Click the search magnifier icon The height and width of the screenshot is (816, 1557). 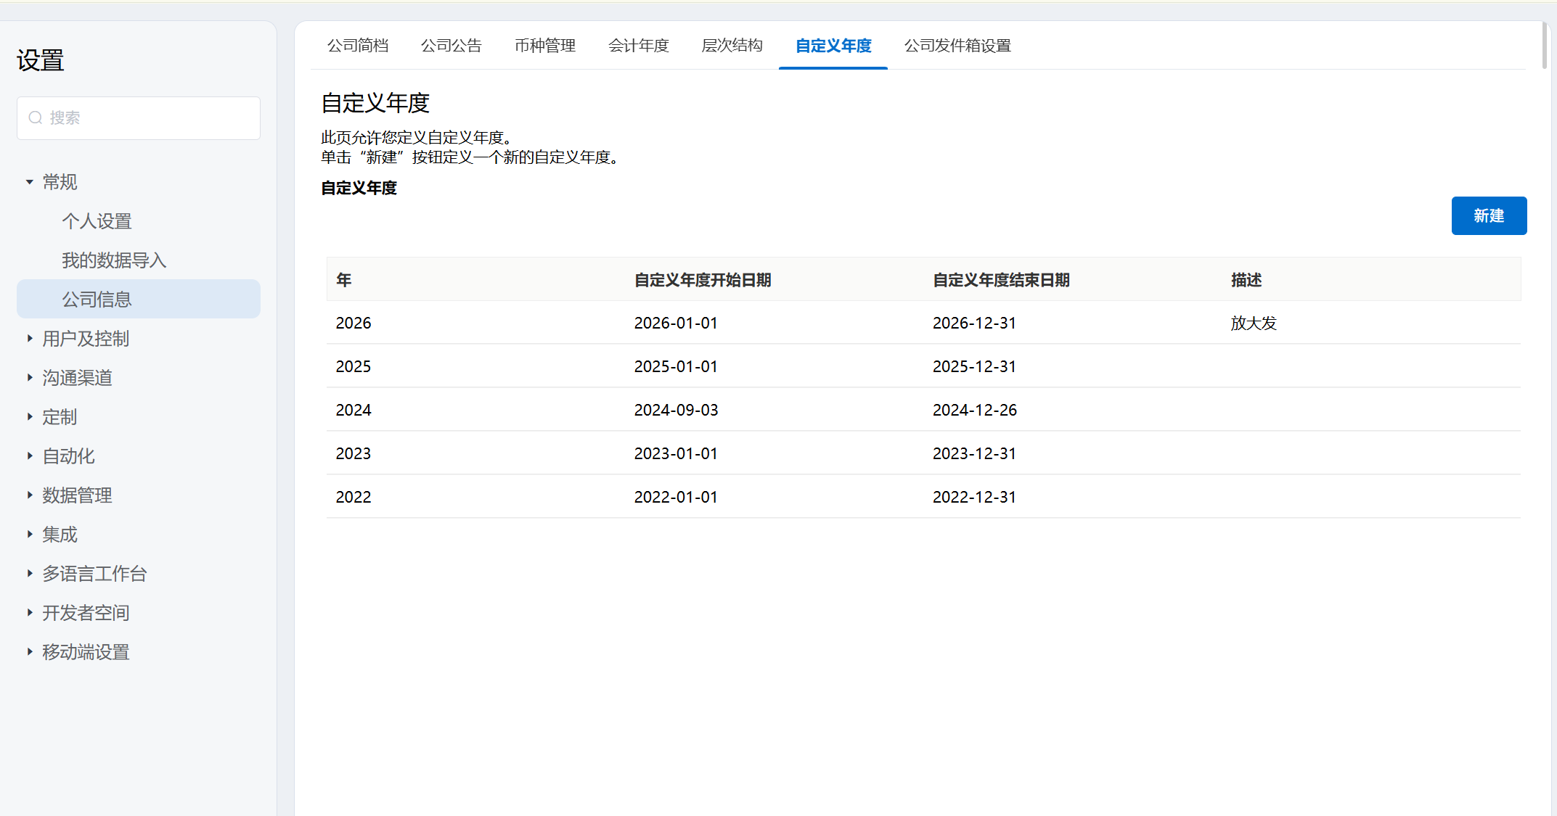35,118
